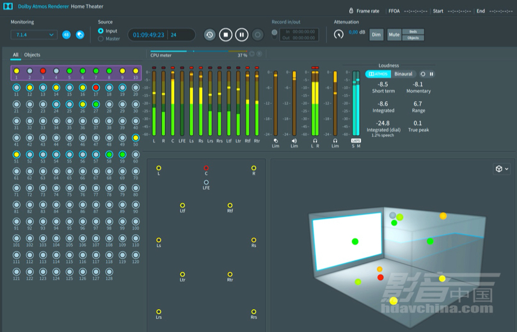Click the L speaker in layout view

(x=159, y=168)
